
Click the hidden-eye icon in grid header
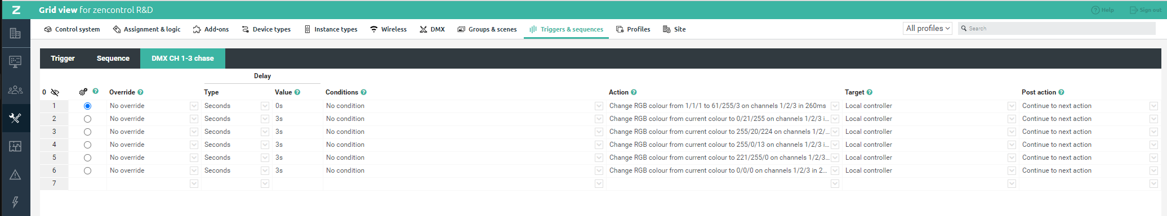click(x=55, y=92)
